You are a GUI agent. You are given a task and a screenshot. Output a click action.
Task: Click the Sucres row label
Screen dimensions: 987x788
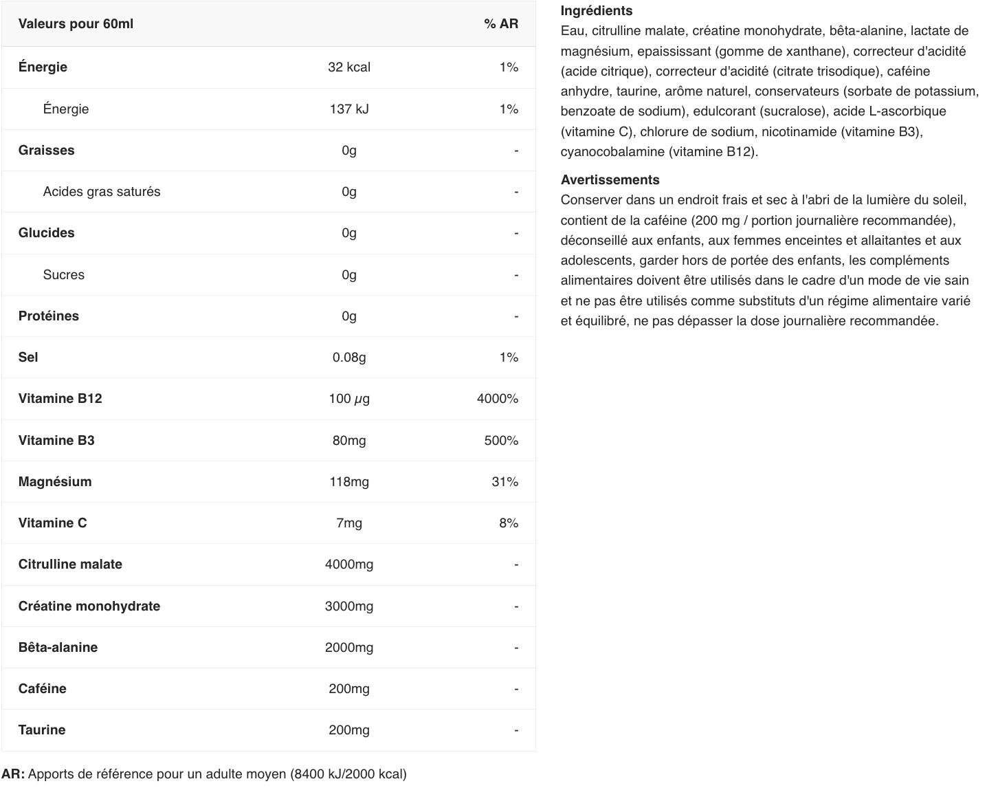[x=63, y=275]
